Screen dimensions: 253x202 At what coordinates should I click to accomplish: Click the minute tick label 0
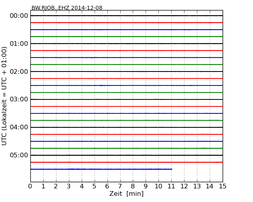pos(30,186)
